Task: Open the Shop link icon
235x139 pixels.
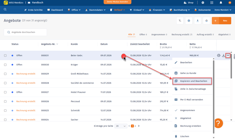Action: click(185, 2)
